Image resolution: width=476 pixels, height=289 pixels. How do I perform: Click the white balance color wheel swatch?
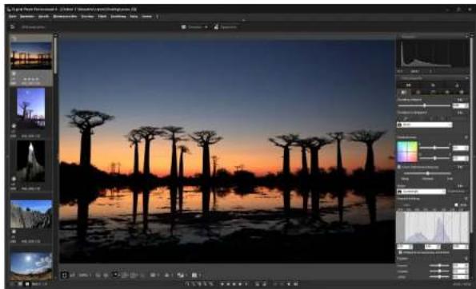[407, 152]
